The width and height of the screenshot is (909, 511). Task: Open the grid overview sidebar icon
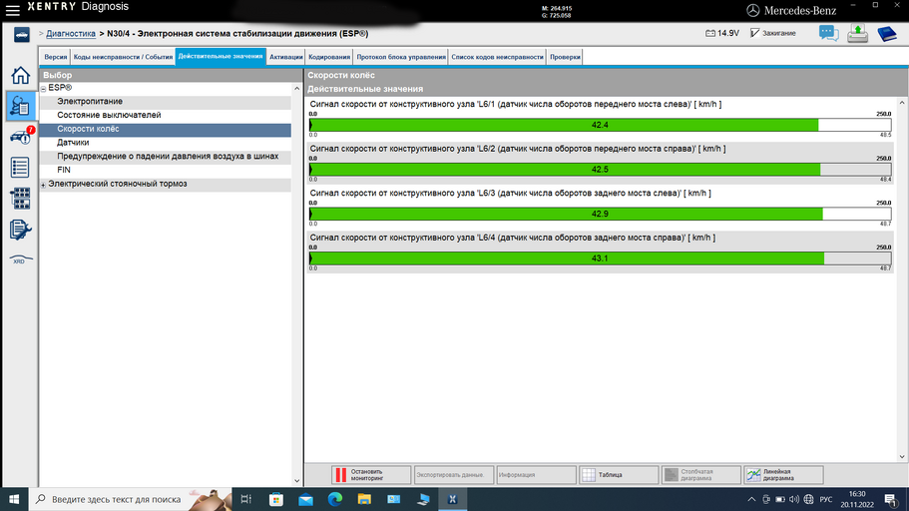pos(20,199)
